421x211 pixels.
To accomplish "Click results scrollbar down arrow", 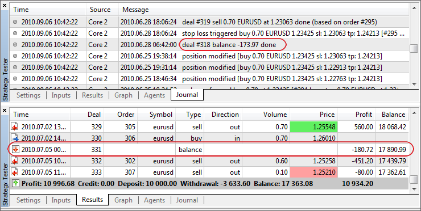I will pyautogui.click(x=414, y=189).
